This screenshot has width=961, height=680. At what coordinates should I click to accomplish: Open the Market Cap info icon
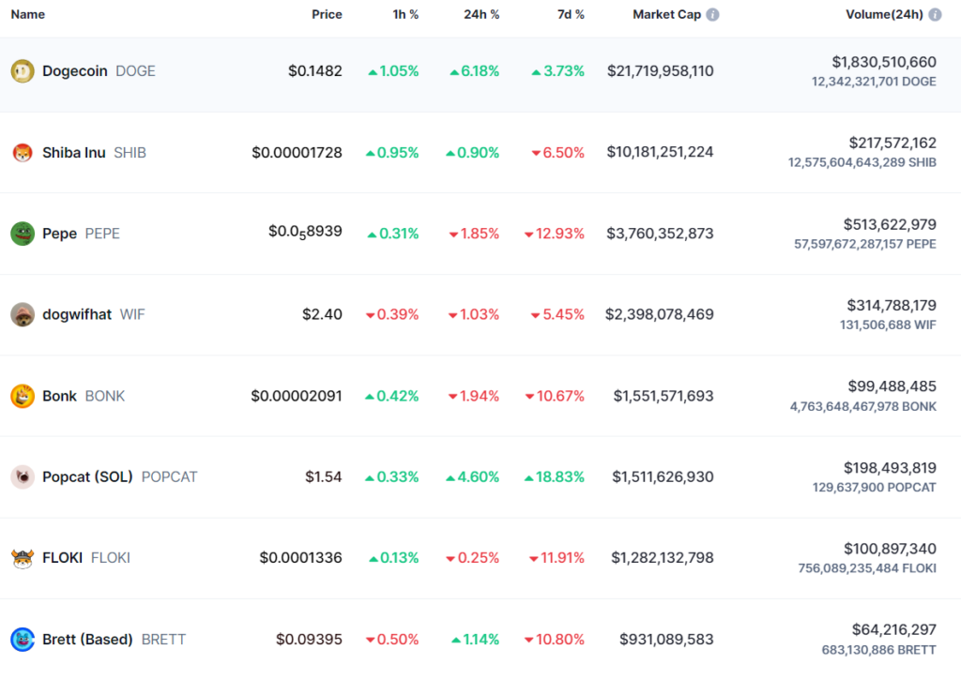click(x=712, y=15)
